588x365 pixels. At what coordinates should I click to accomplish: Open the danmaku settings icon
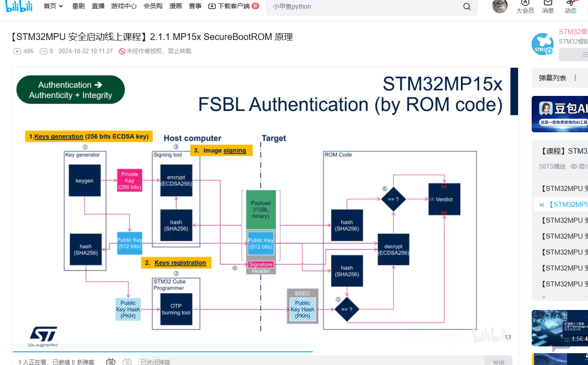click(128, 362)
